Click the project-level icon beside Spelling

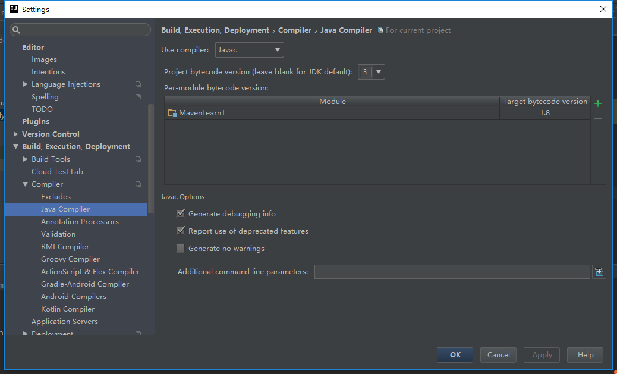[138, 97]
